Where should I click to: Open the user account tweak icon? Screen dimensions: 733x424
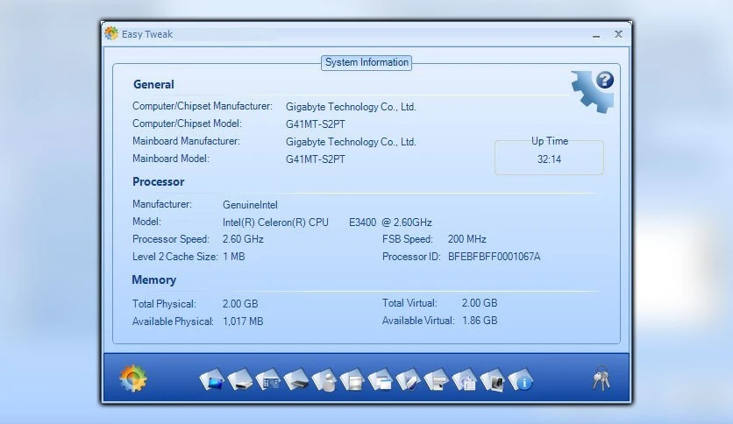(x=324, y=379)
